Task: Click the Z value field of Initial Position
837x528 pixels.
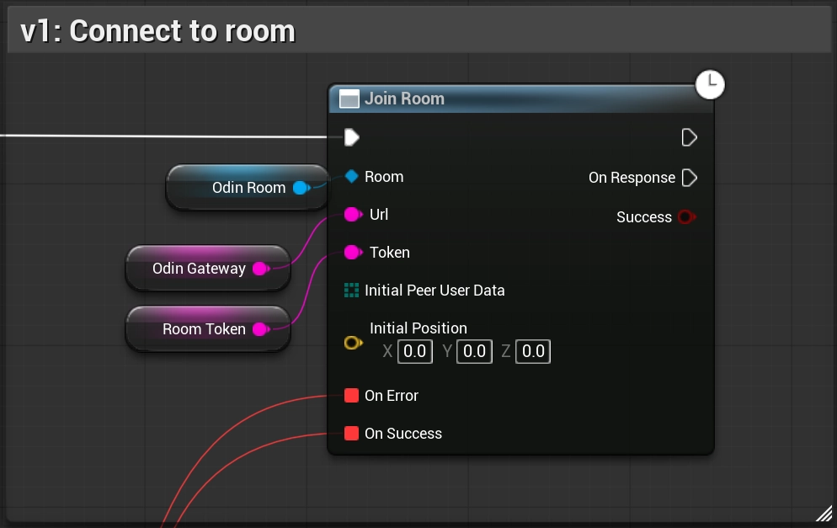Action: tap(532, 351)
